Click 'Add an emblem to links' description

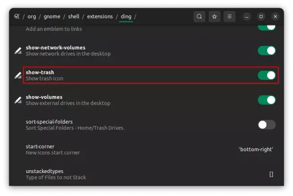click(x=54, y=29)
